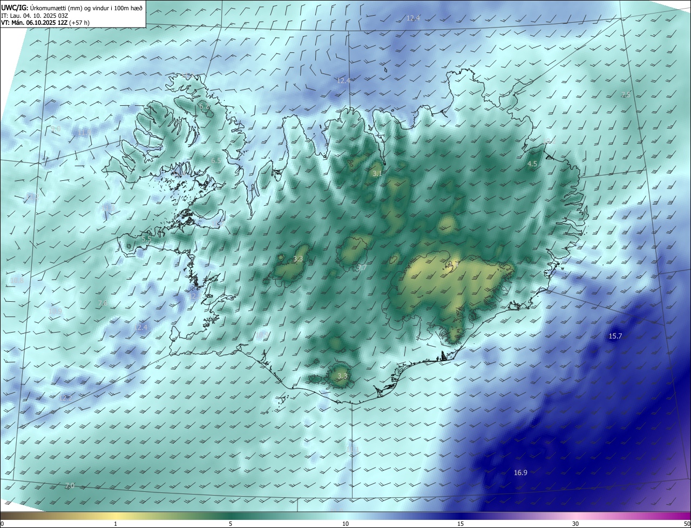
Task: Click the 3.1 value label on the map
Action: [x=377, y=173]
